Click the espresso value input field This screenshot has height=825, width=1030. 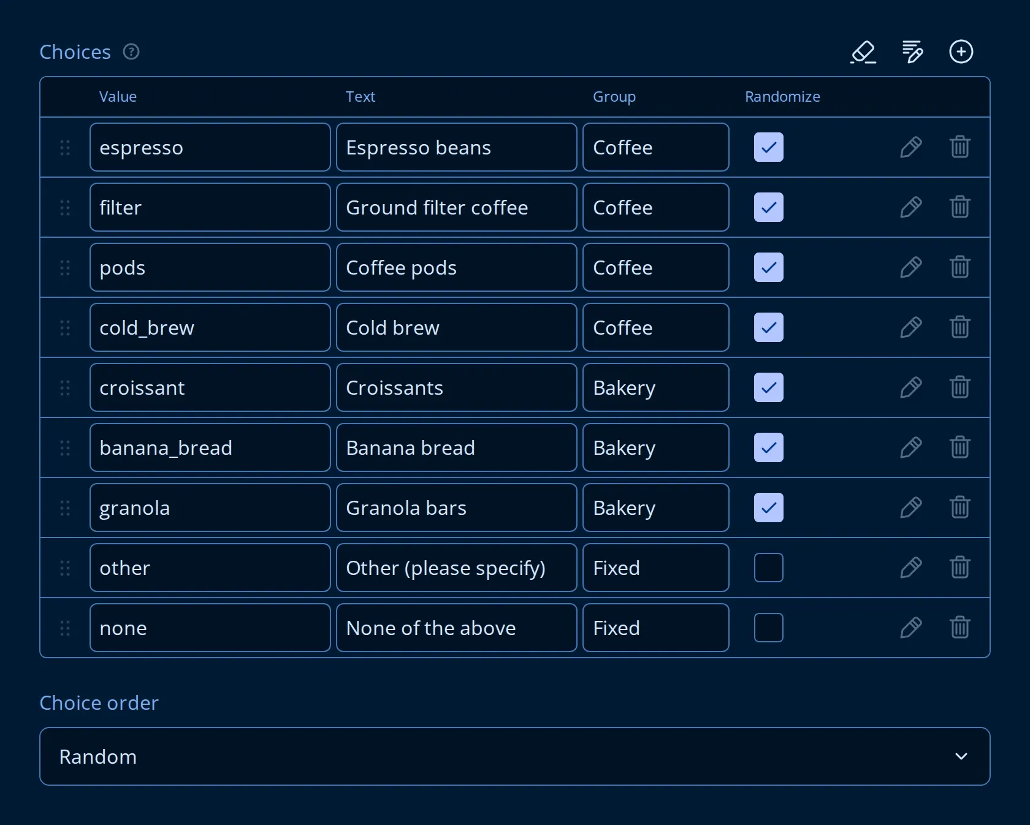pyautogui.click(x=210, y=147)
